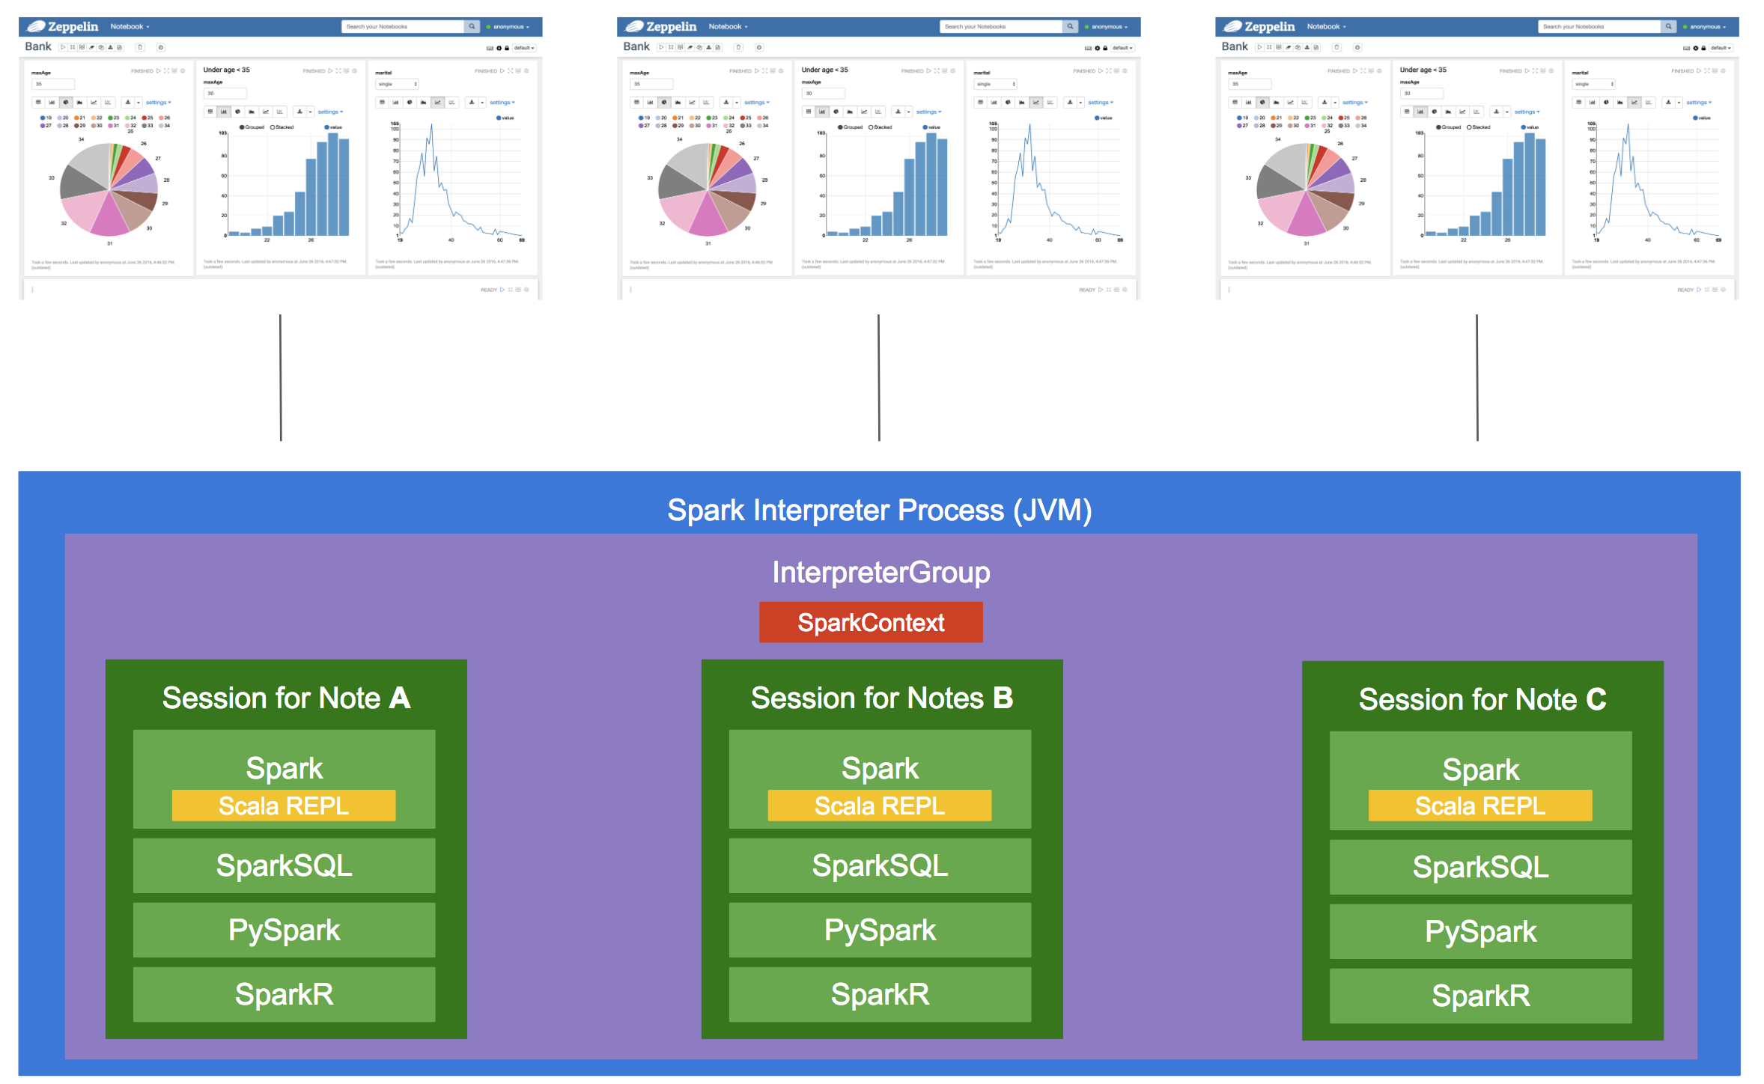Screen dimensions: 1764x1084
Task: Click the red SparkContext box
Action: click(x=871, y=622)
